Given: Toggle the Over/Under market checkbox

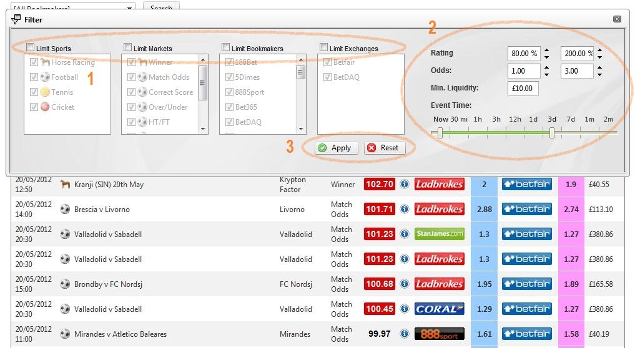Looking at the screenshot, I should (131, 107).
